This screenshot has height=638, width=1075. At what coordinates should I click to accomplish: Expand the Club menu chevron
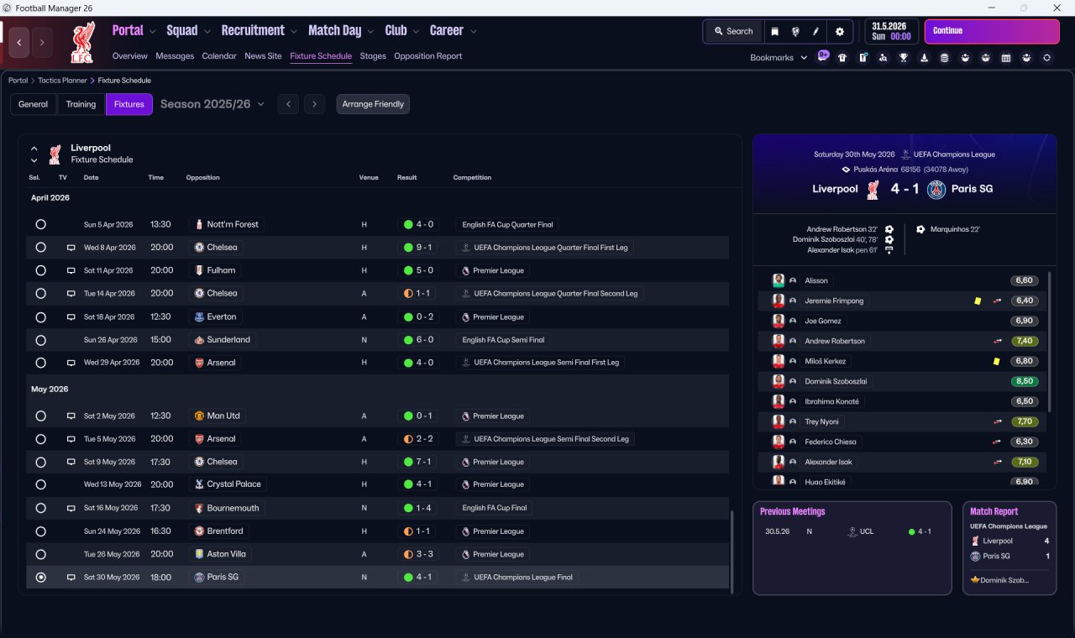click(416, 32)
